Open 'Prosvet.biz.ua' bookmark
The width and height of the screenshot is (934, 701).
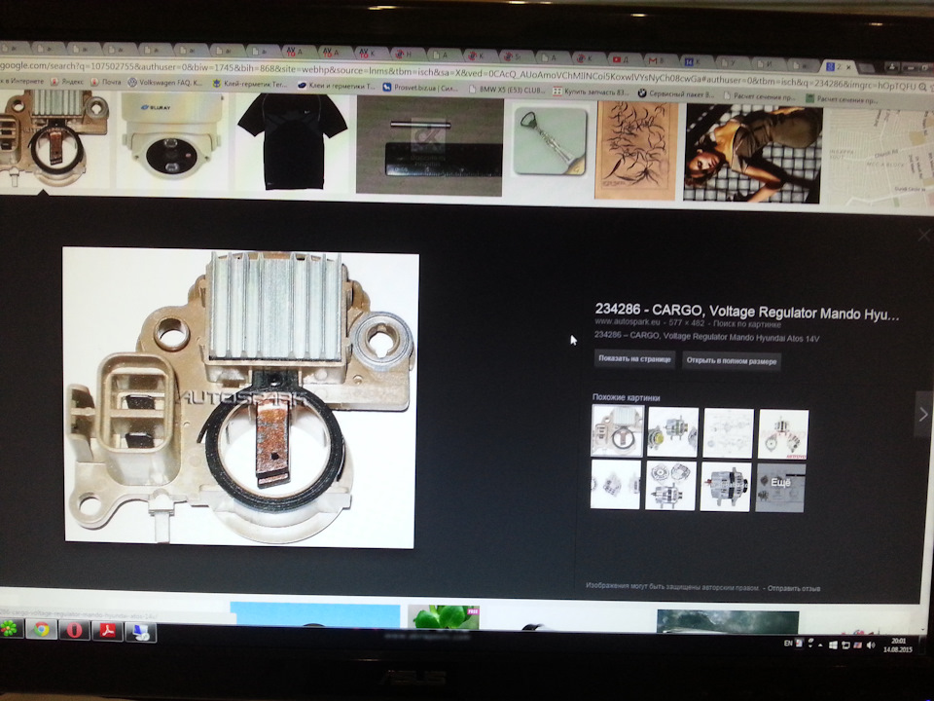[420, 88]
